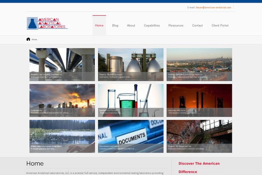262x175 pixels.
Task: Click the lbeyer@american-analytical.com email link
Action: [214, 7]
